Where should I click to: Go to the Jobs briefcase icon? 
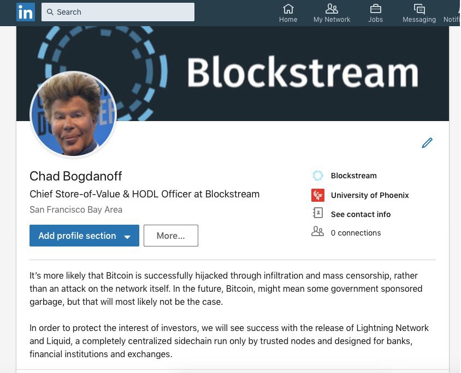coord(375,9)
